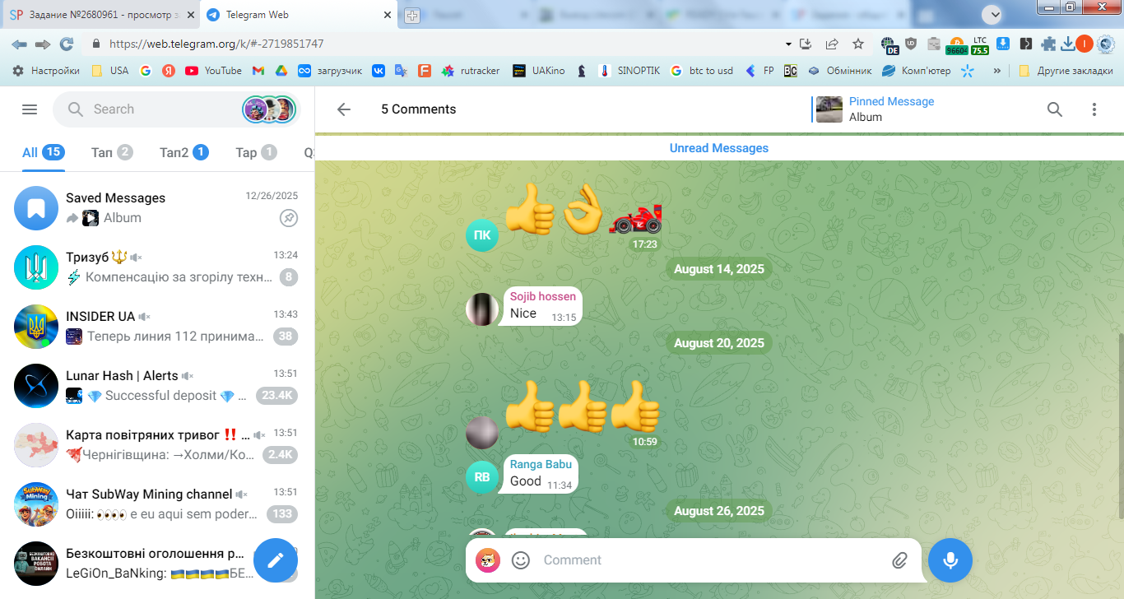
Task: Click the RB avatar
Action: point(482,477)
